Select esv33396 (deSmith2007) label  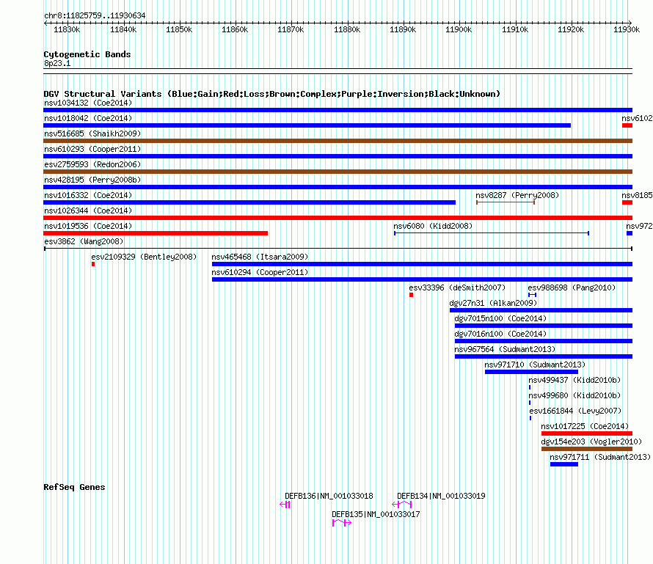[x=457, y=288]
